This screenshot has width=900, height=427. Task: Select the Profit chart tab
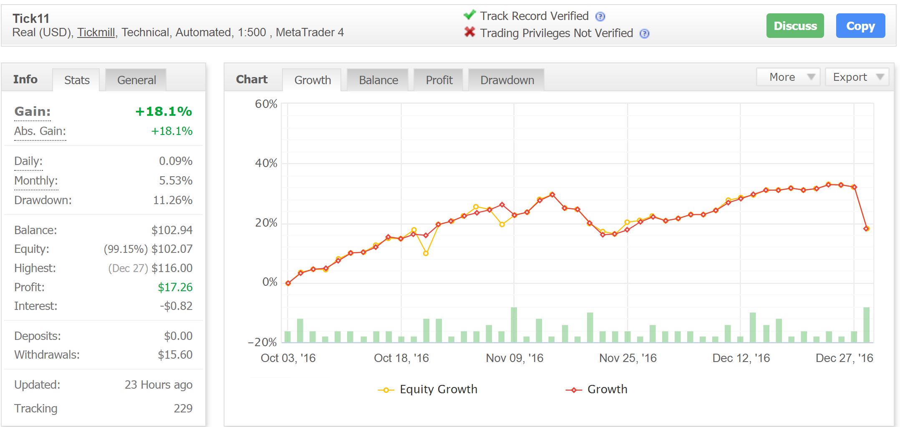(439, 80)
